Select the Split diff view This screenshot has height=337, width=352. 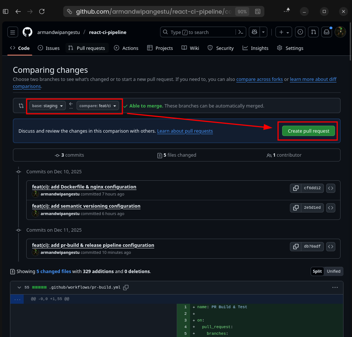click(317, 271)
